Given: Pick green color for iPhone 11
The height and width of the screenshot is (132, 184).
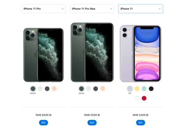Looking at the screenshot, I should pos(144,89).
